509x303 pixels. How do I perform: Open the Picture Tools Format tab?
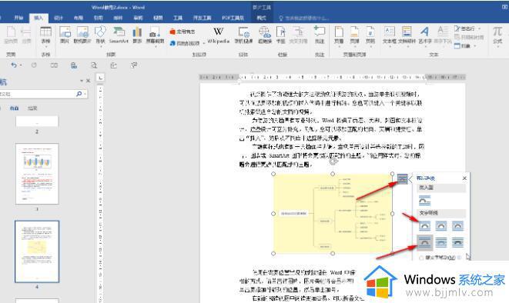(262, 18)
